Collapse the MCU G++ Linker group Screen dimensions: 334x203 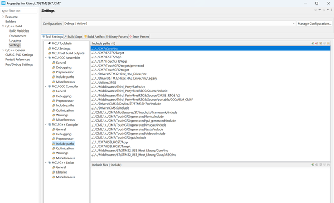(45, 163)
